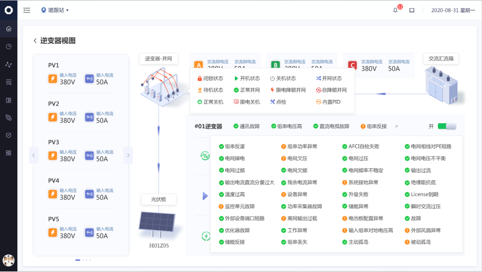482x272 pixels.
Task: Click the 交流汇流箱 label button
Action: pos(441,59)
